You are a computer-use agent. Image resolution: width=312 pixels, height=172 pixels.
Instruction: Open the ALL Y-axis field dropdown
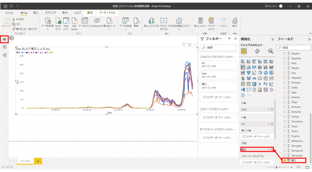269,124
